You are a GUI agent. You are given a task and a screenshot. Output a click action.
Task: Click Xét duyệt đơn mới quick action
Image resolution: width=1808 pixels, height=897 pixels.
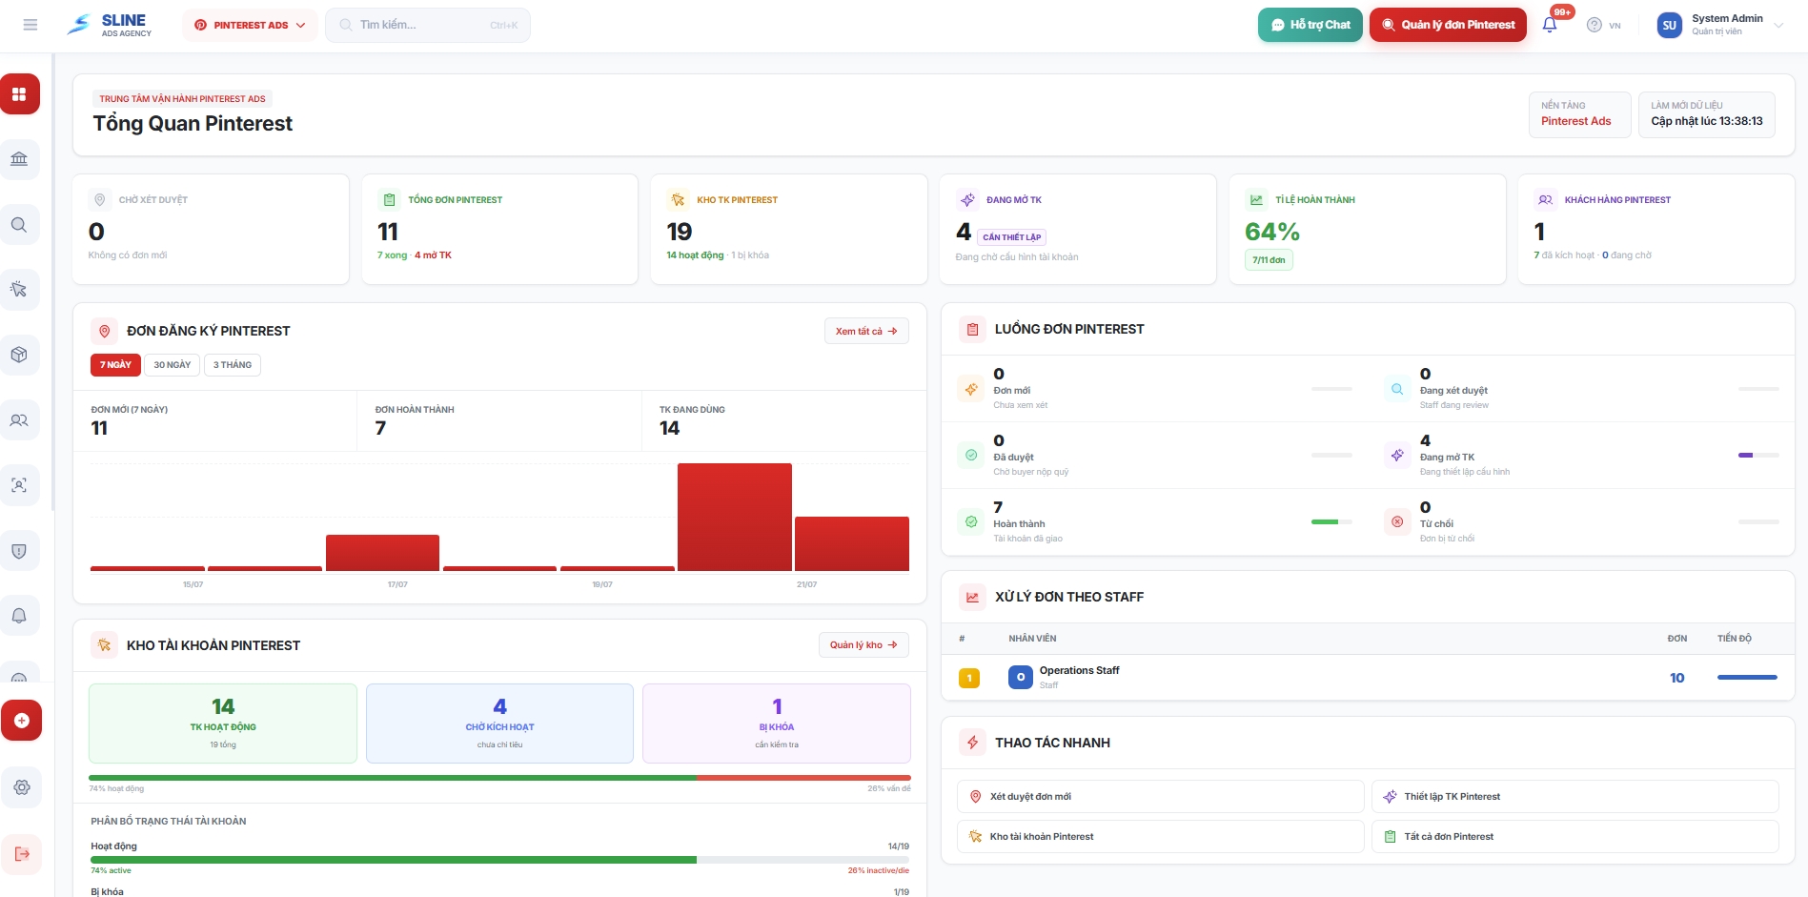click(x=1160, y=797)
